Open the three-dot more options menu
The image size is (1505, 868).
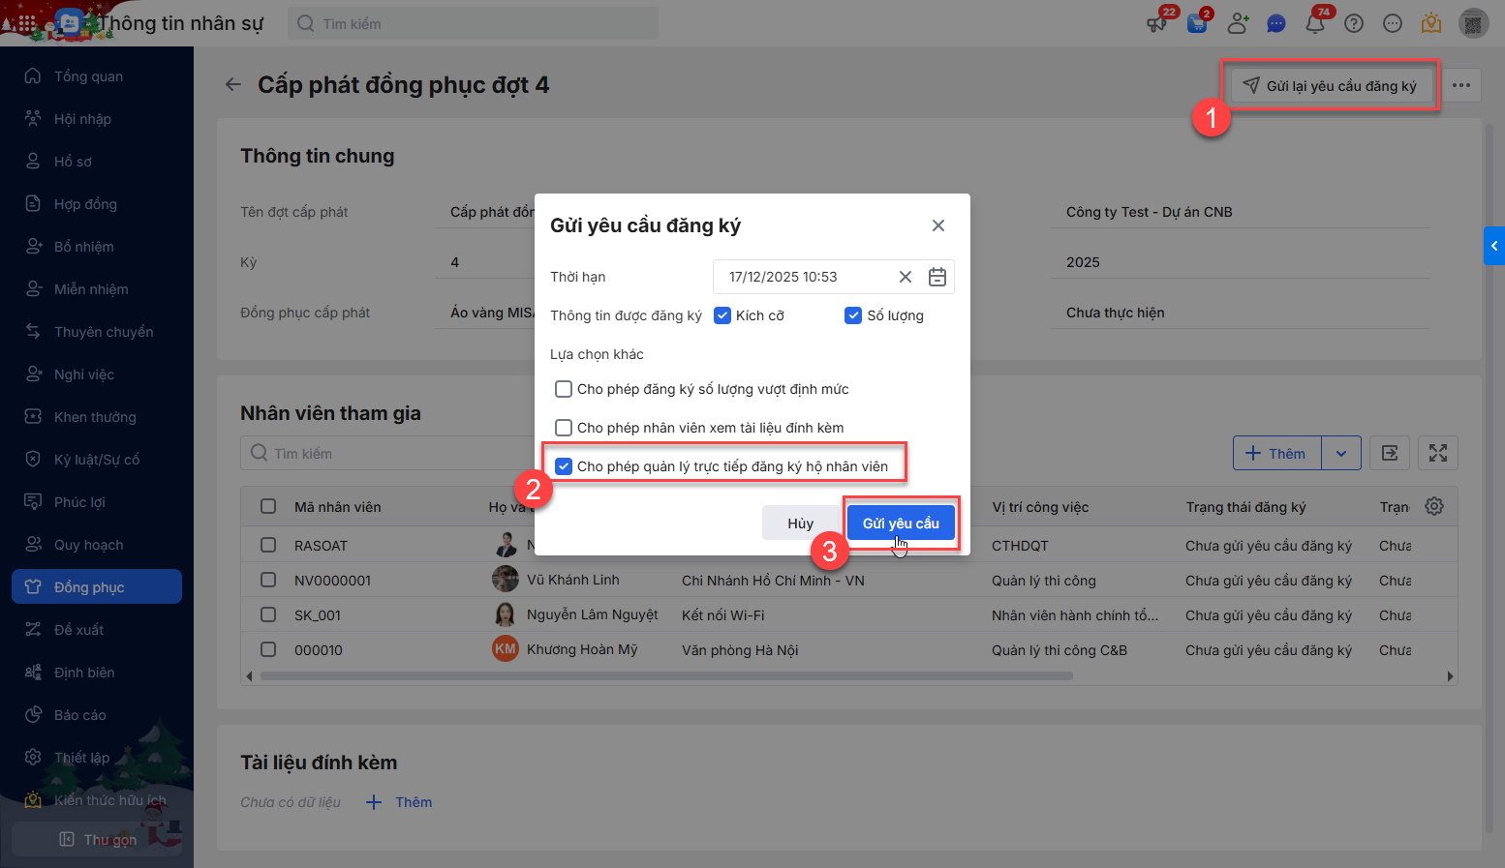tap(1461, 85)
